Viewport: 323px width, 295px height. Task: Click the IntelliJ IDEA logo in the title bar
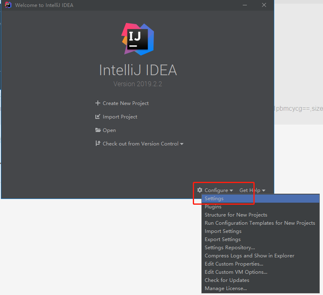coord(8,5)
